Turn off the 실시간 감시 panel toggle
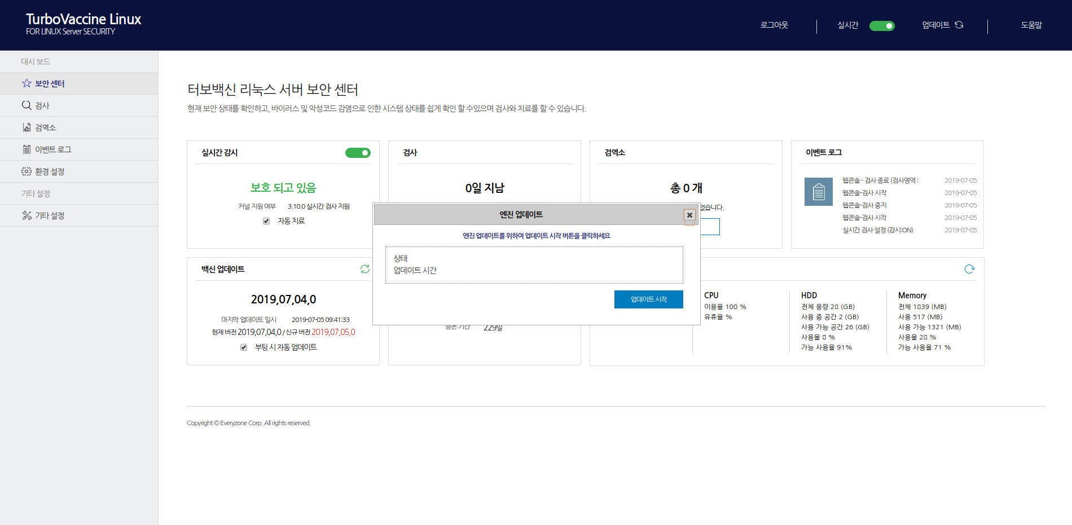 pos(358,153)
